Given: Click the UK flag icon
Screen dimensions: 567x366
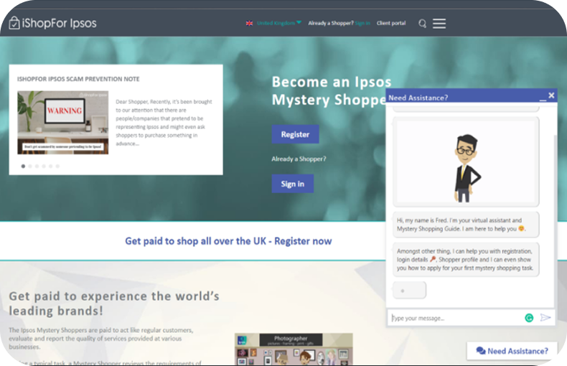Looking at the screenshot, I should pos(249,23).
